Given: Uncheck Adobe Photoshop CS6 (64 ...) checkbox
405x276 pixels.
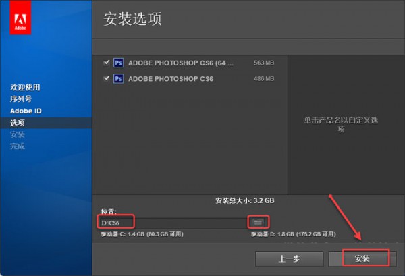Looking at the screenshot, I should 106,63.
